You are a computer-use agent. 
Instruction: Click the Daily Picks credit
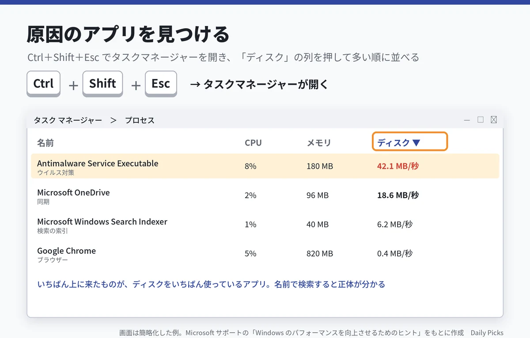(487, 333)
